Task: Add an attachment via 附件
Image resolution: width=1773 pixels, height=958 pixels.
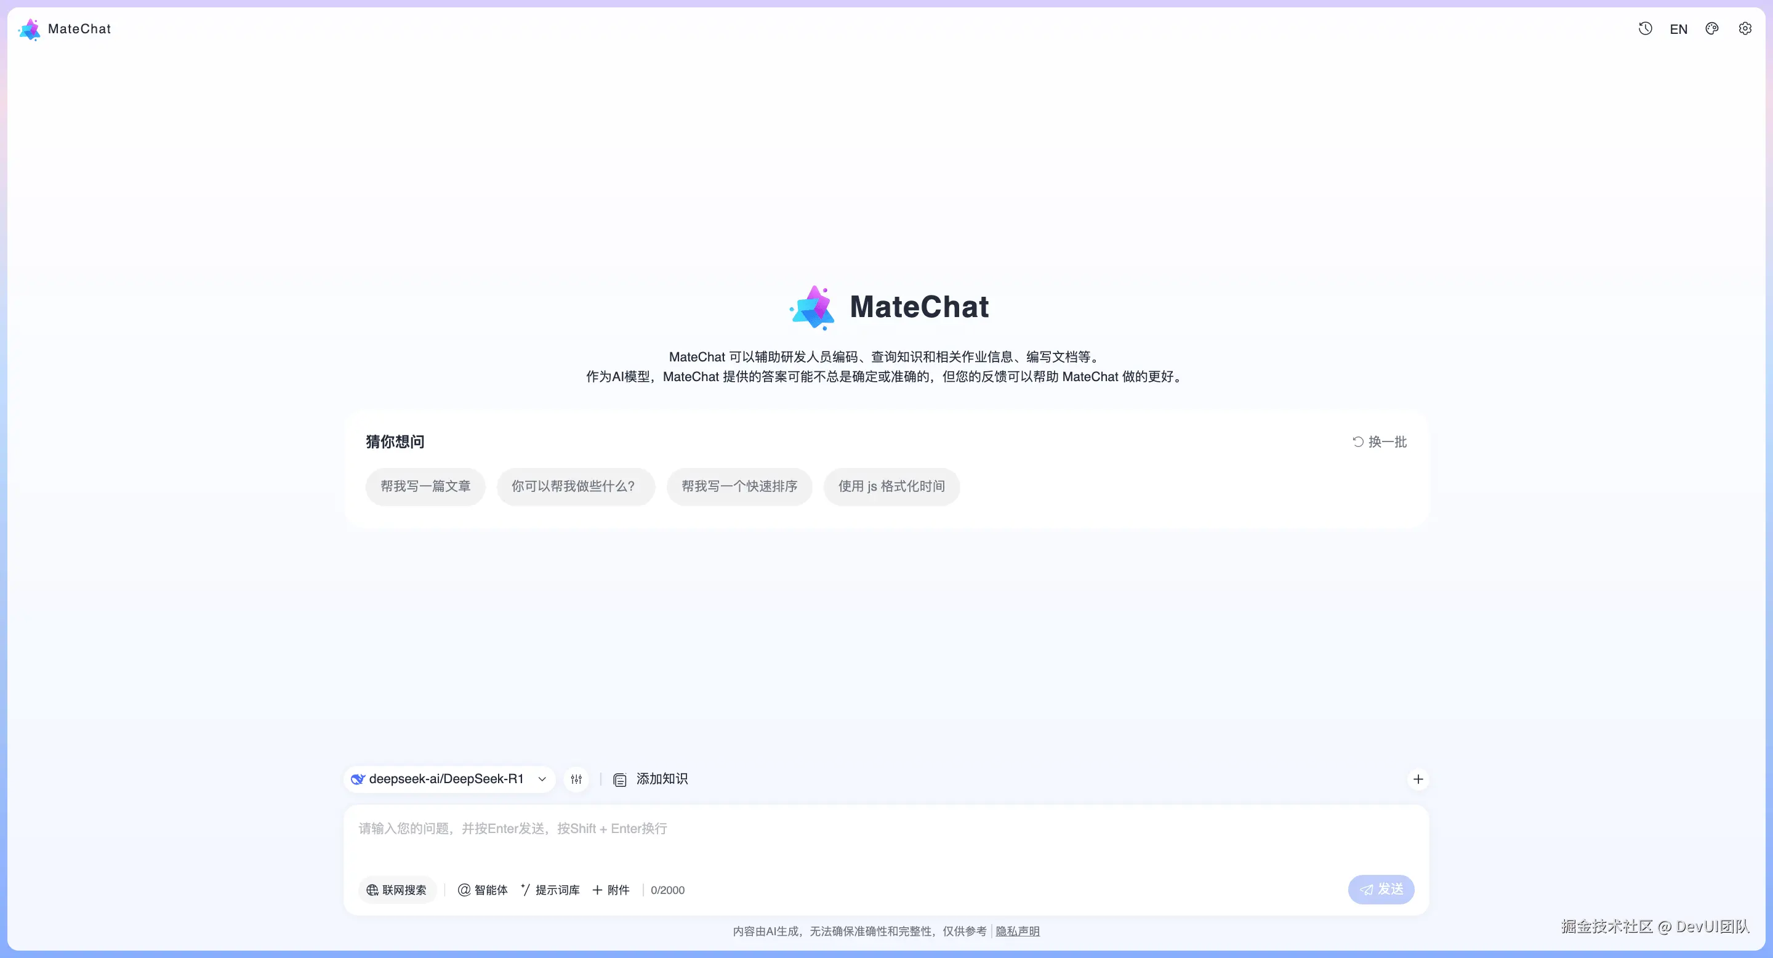Action: pos(611,890)
